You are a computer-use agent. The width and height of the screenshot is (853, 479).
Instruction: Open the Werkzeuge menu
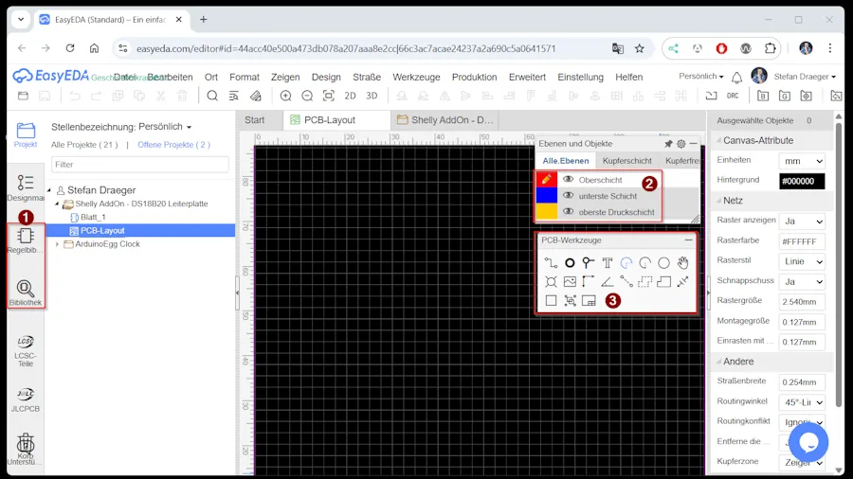pos(416,77)
